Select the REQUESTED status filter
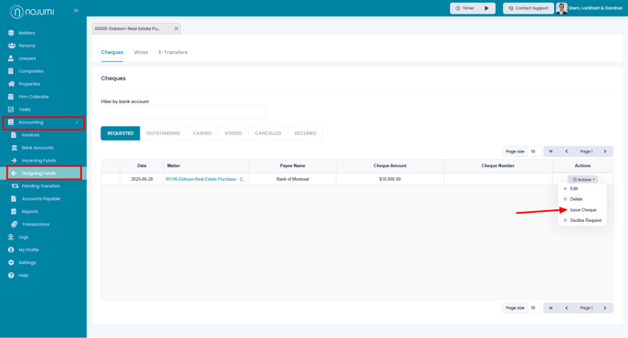The image size is (628, 338). tap(120, 133)
